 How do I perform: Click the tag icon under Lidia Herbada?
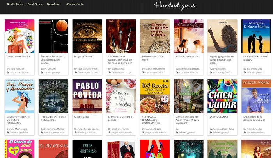8,72
